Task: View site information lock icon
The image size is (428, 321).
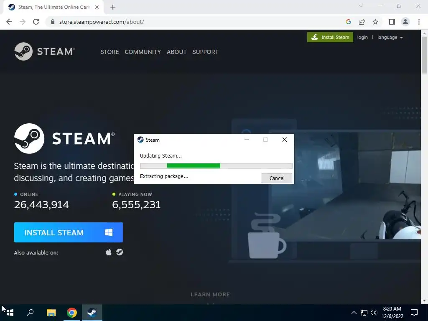Action: click(53, 22)
